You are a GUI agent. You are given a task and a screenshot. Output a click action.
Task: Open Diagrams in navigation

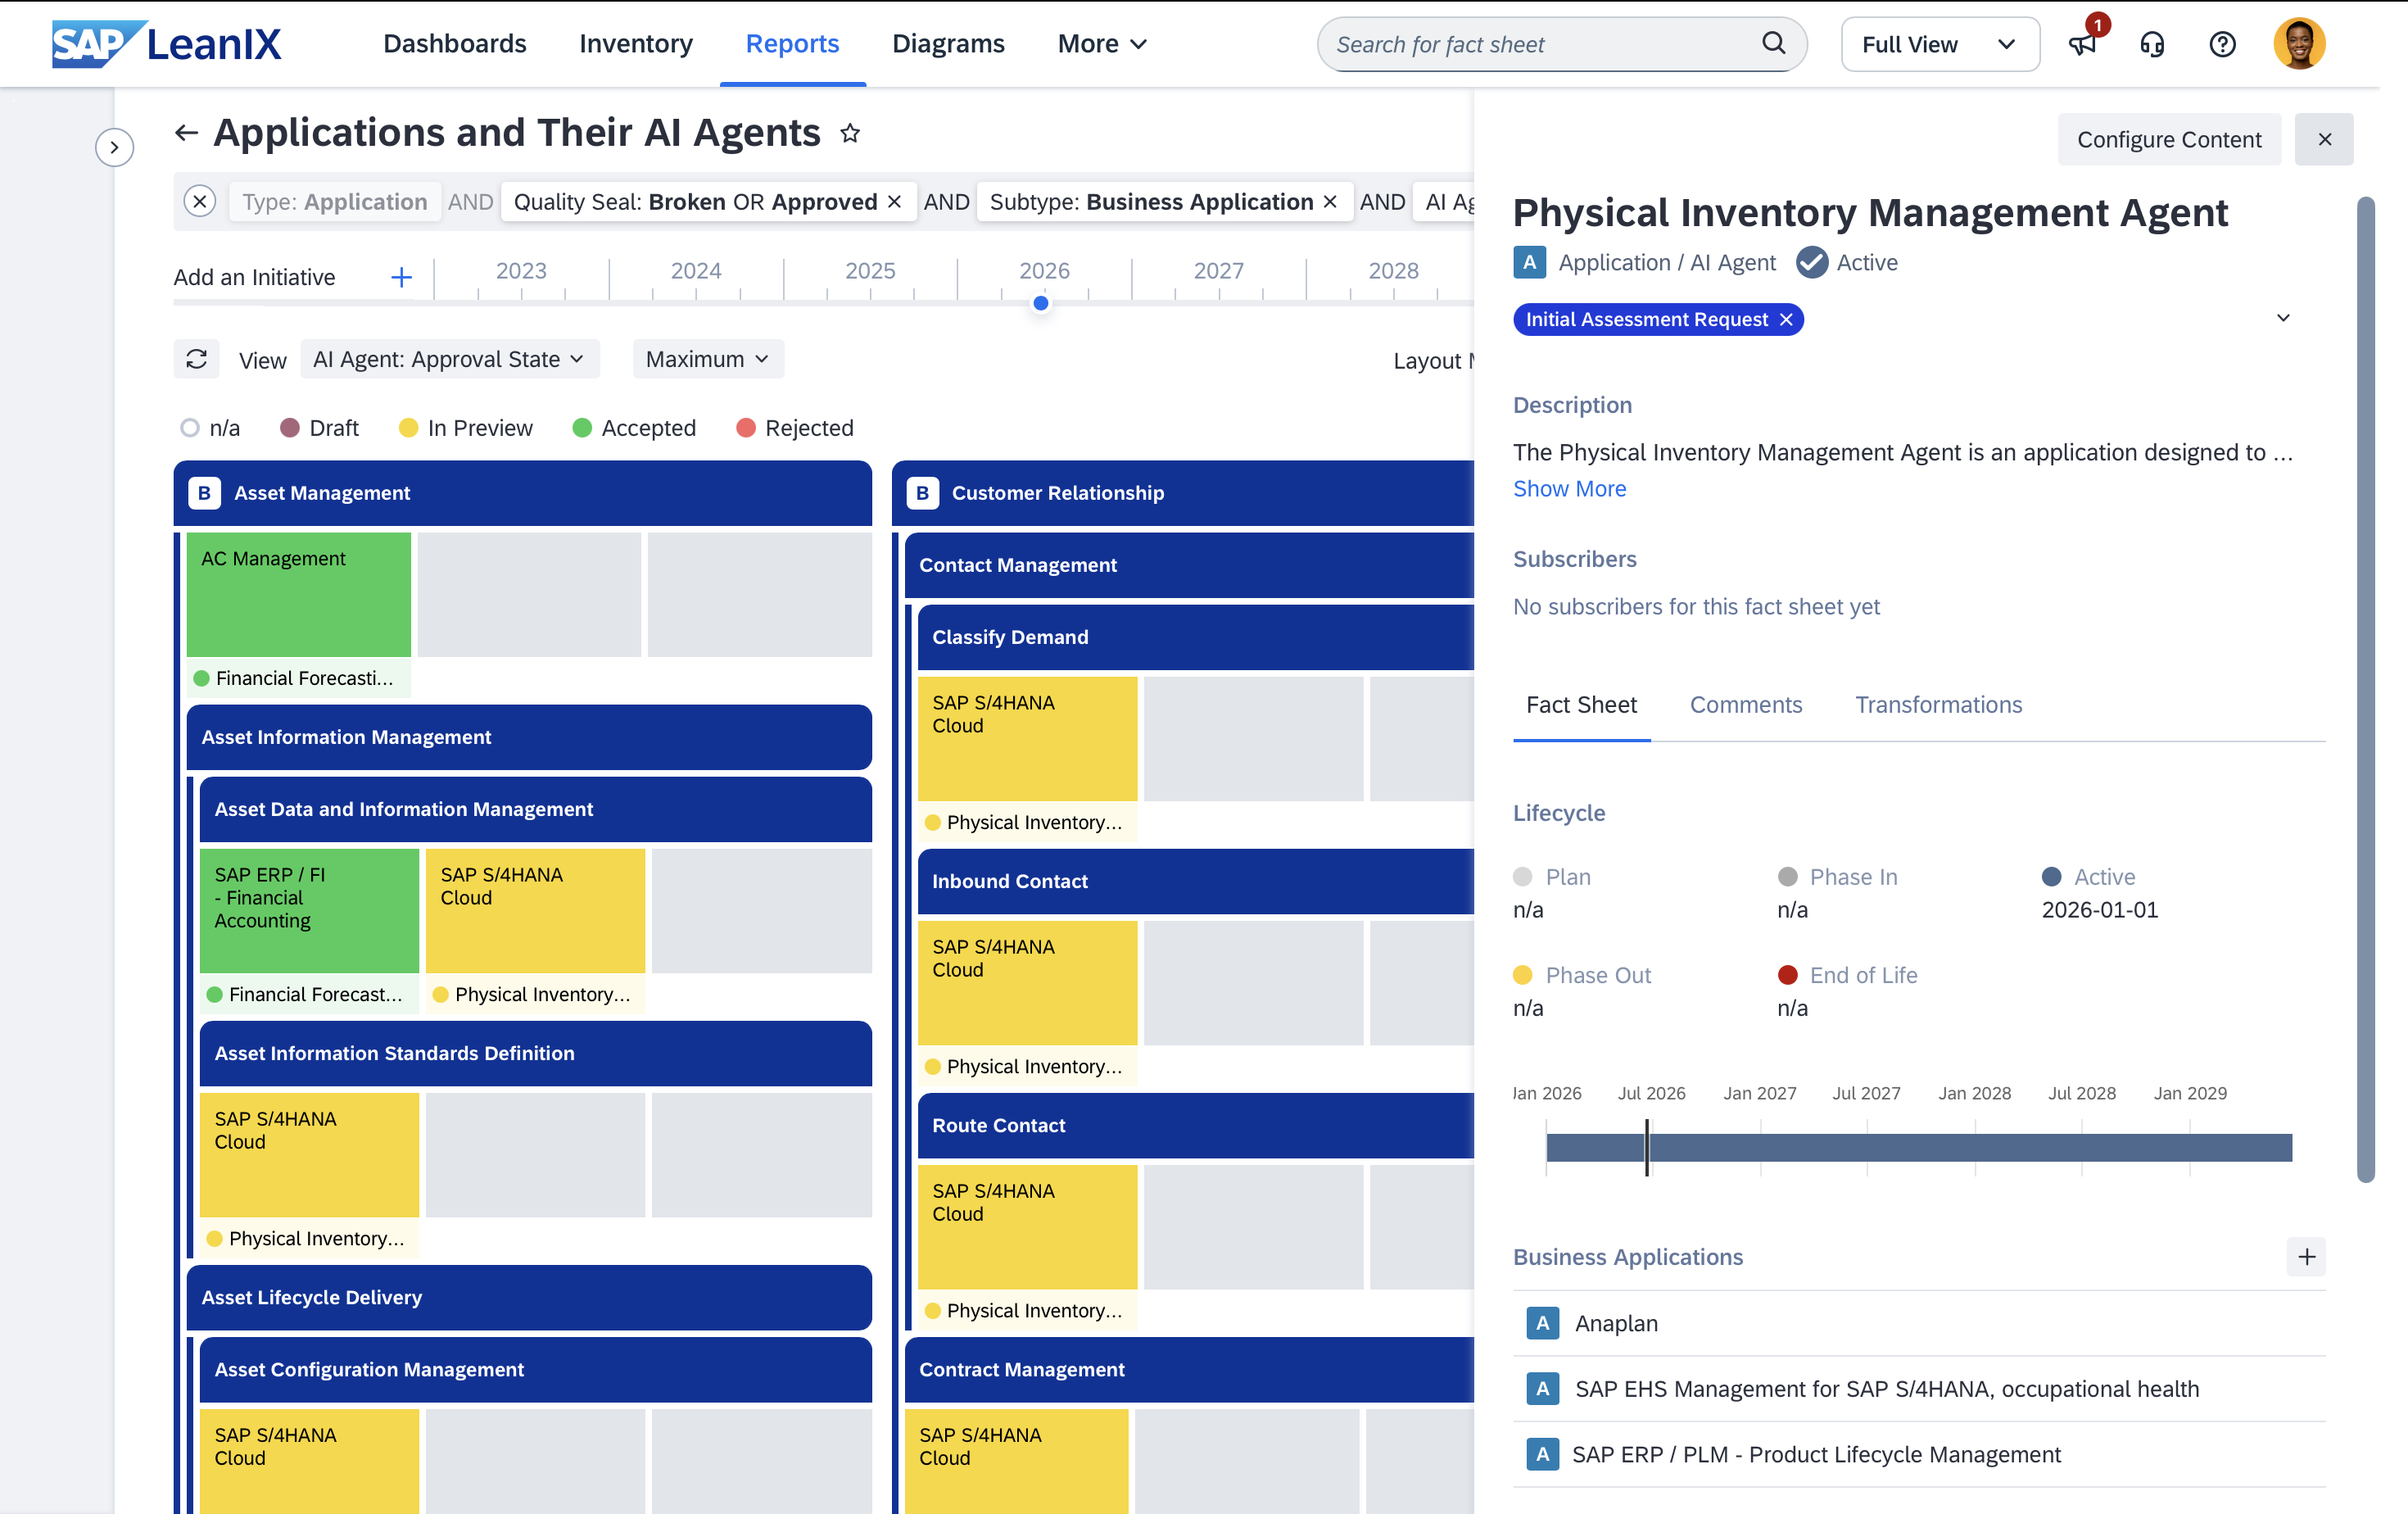(x=948, y=44)
